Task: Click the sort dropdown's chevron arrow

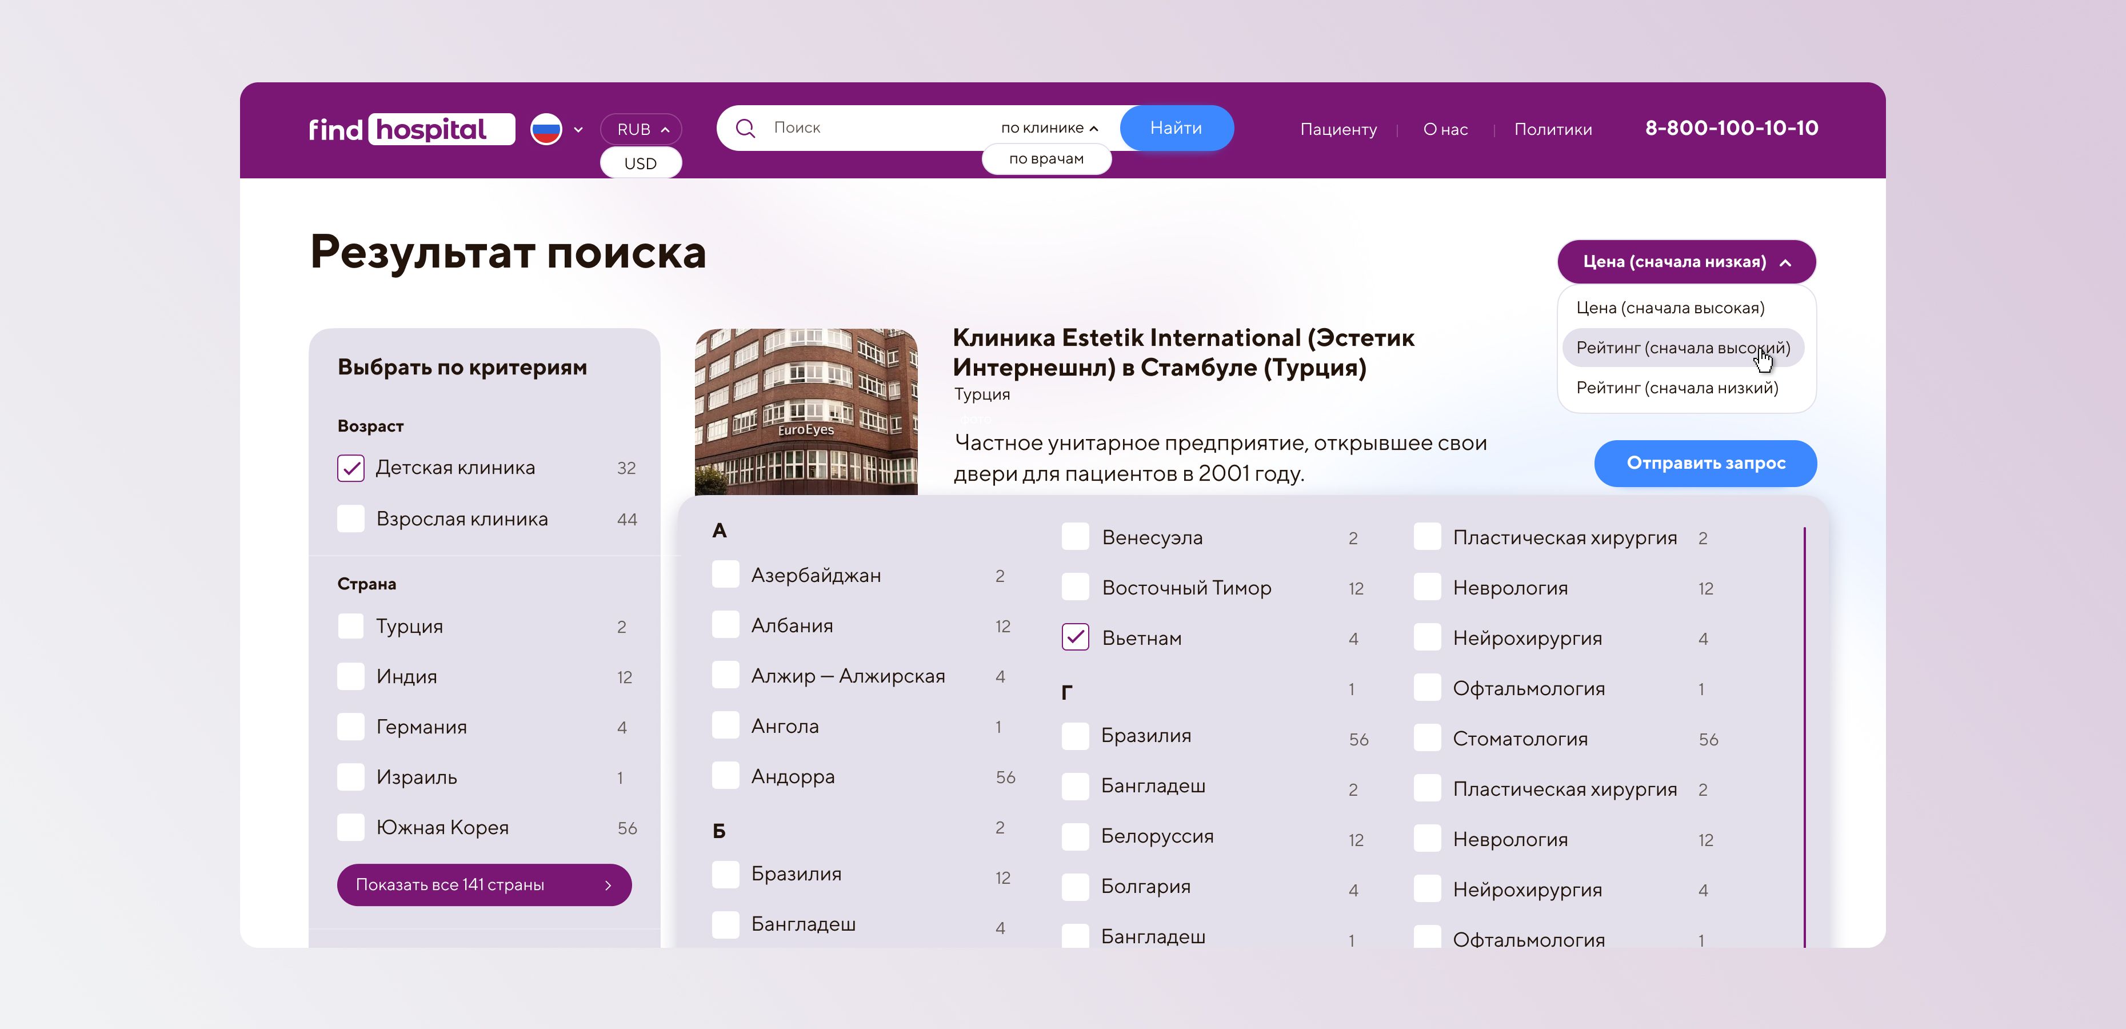Action: [1786, 262]
